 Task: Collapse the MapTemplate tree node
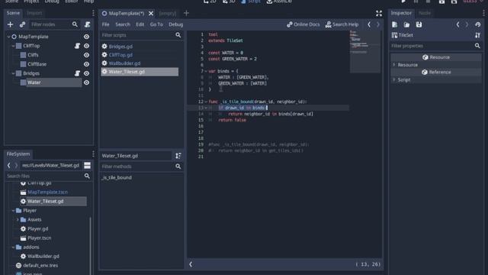click(x=8, y=37)
